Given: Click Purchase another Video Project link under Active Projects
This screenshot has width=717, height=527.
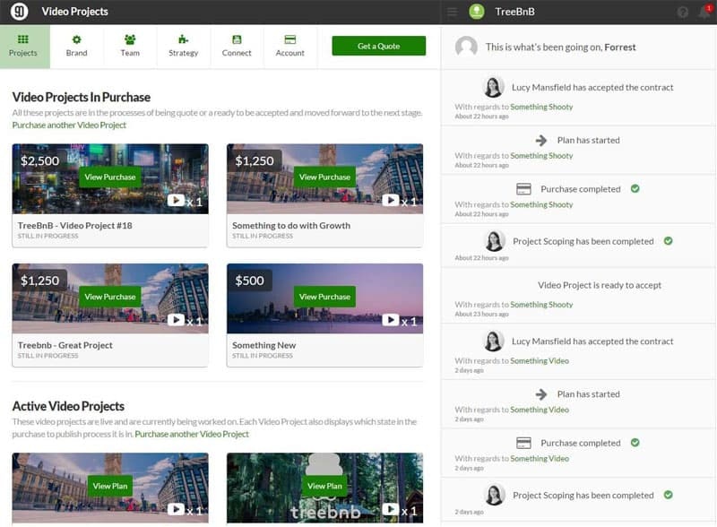Looking at the screenshot, I should click(192, 434).
